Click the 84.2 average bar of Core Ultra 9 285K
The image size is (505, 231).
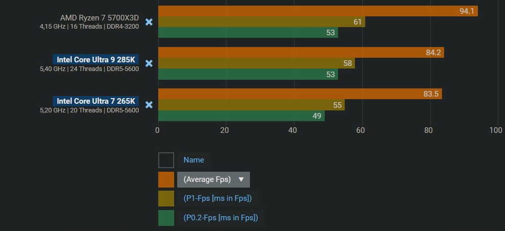click(x=301, y=52)
